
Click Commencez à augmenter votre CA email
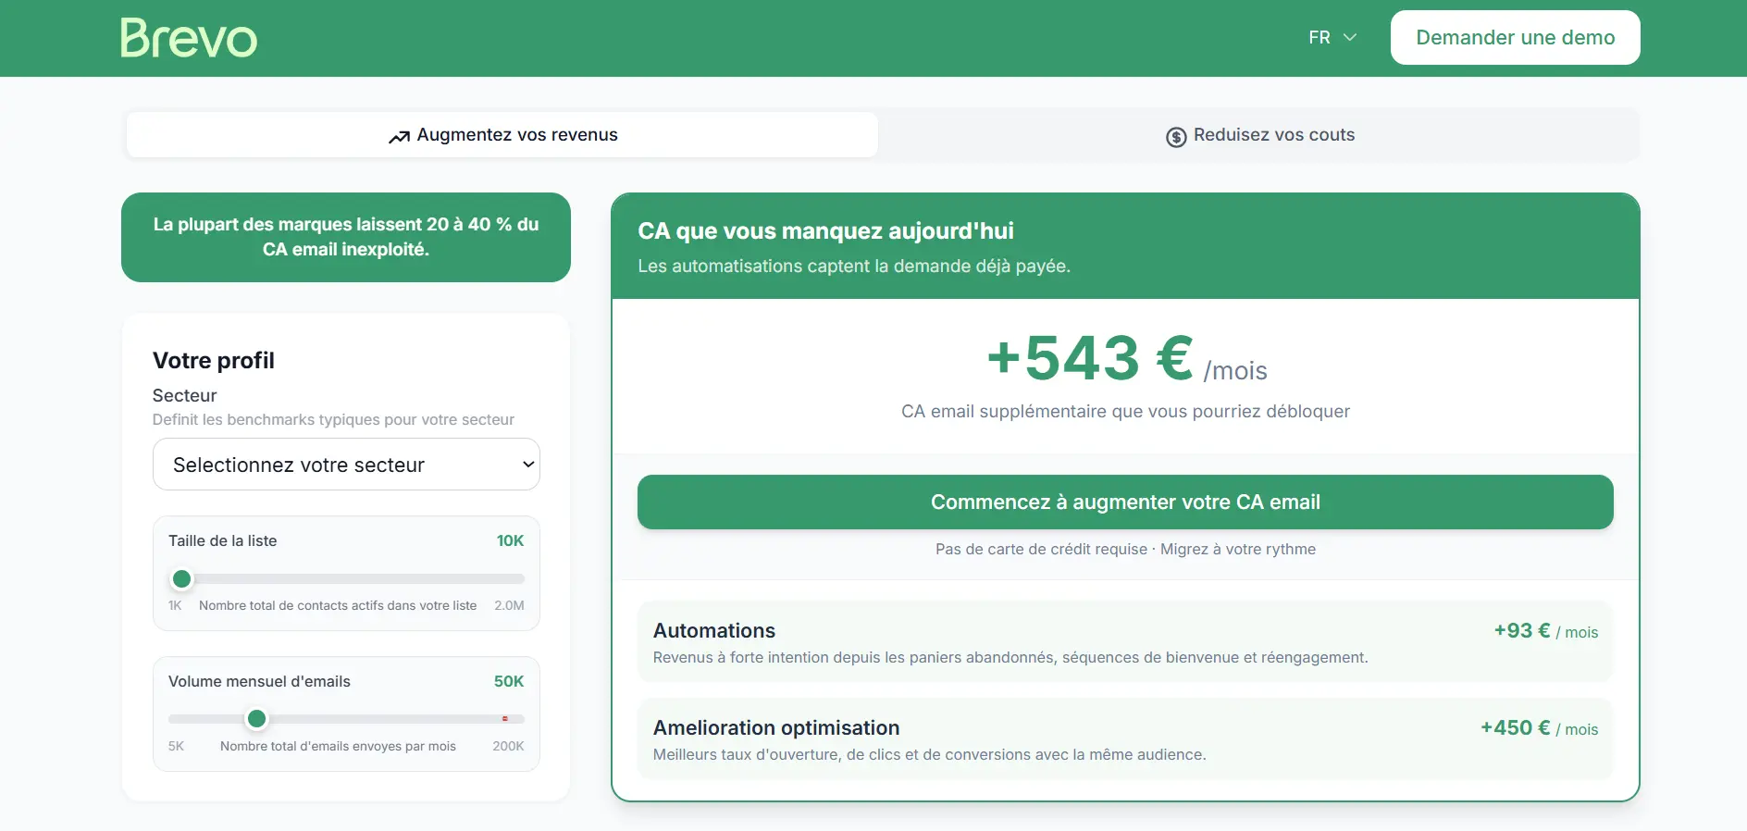1124,502
